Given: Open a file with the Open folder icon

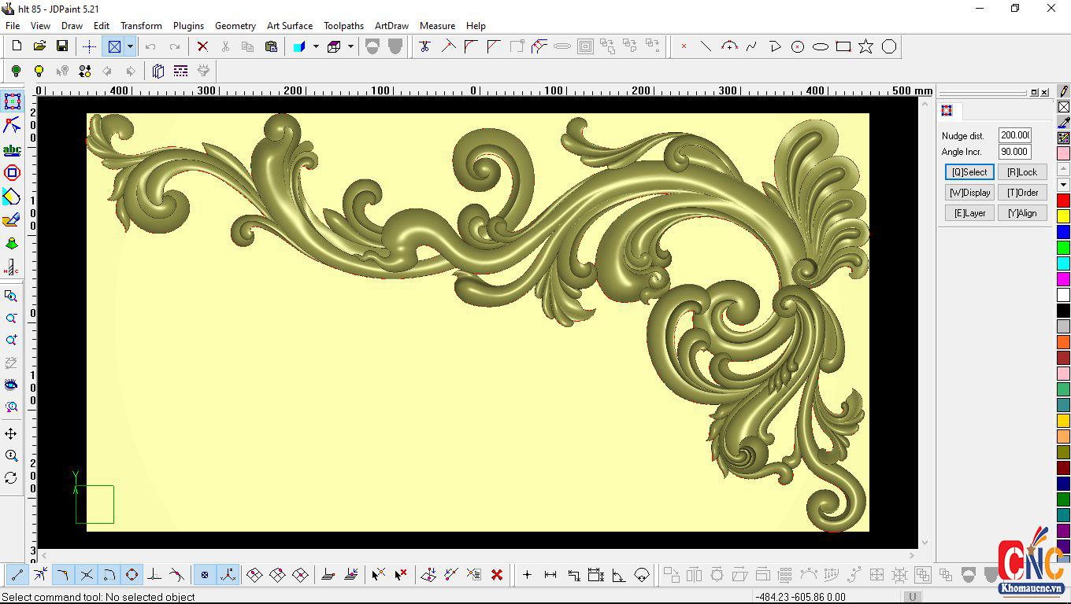Looking at the screenshot, I should 39,46.
